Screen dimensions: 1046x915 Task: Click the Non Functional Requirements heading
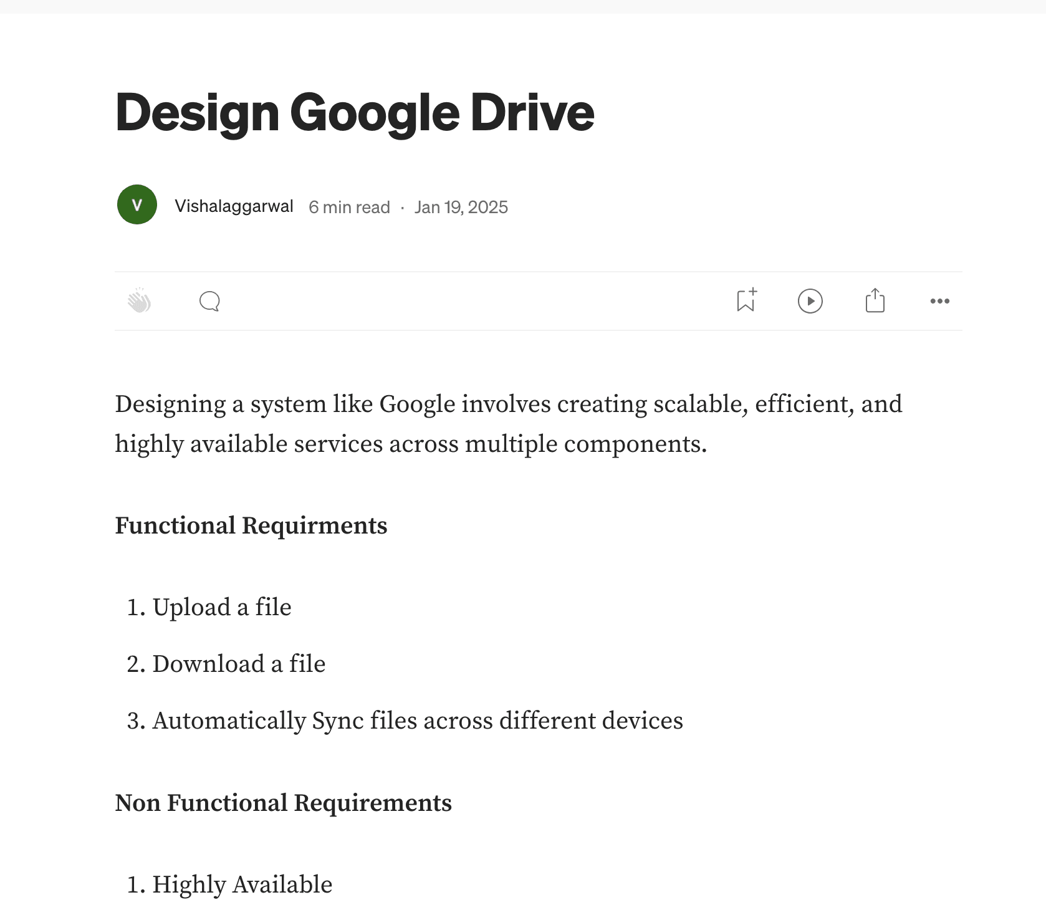pos(284,803)
